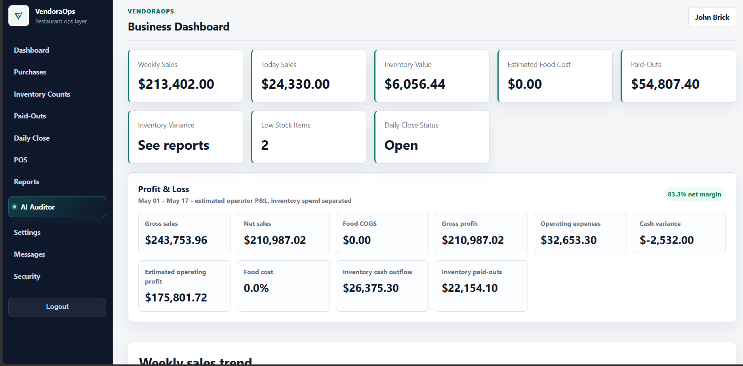This screenshot has height=366, width=743.
Task: Click the green dot beside AI Auditor
Action: point(15,207)
